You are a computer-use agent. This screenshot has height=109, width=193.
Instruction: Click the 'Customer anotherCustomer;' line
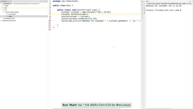click(74, 14)
